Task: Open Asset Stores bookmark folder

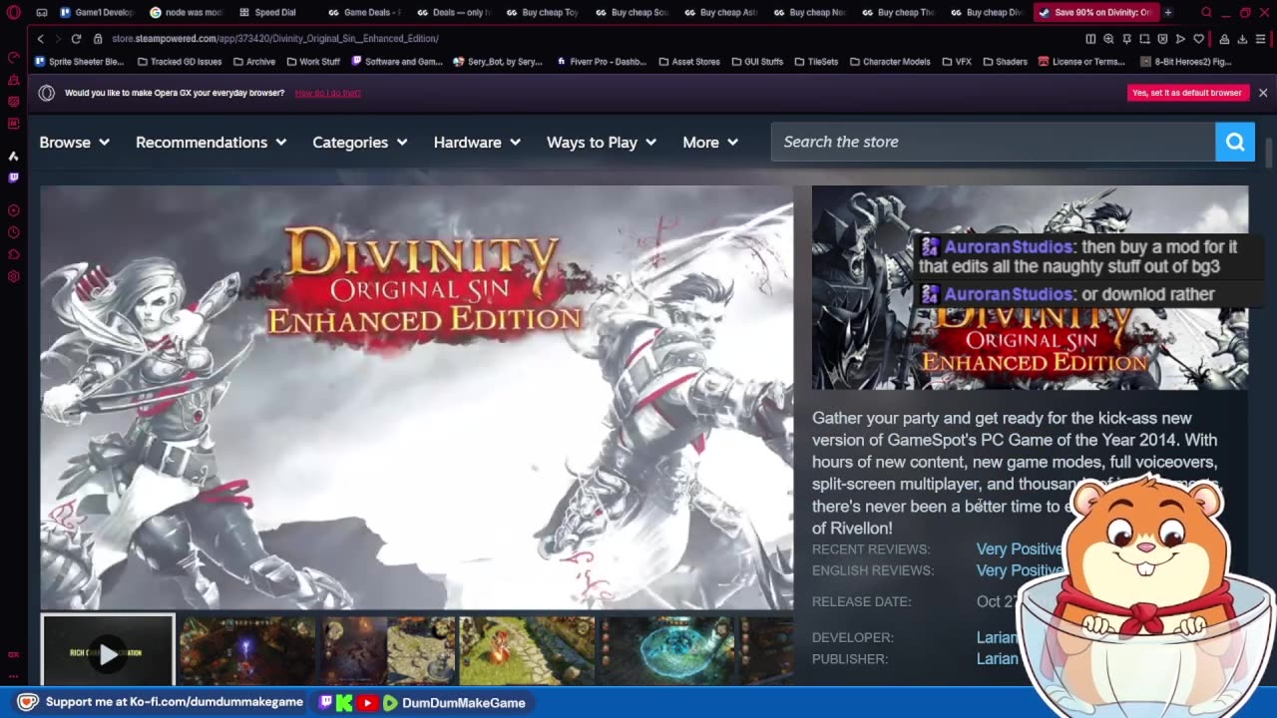Action: pyautogui.click(x=688, y=62)
